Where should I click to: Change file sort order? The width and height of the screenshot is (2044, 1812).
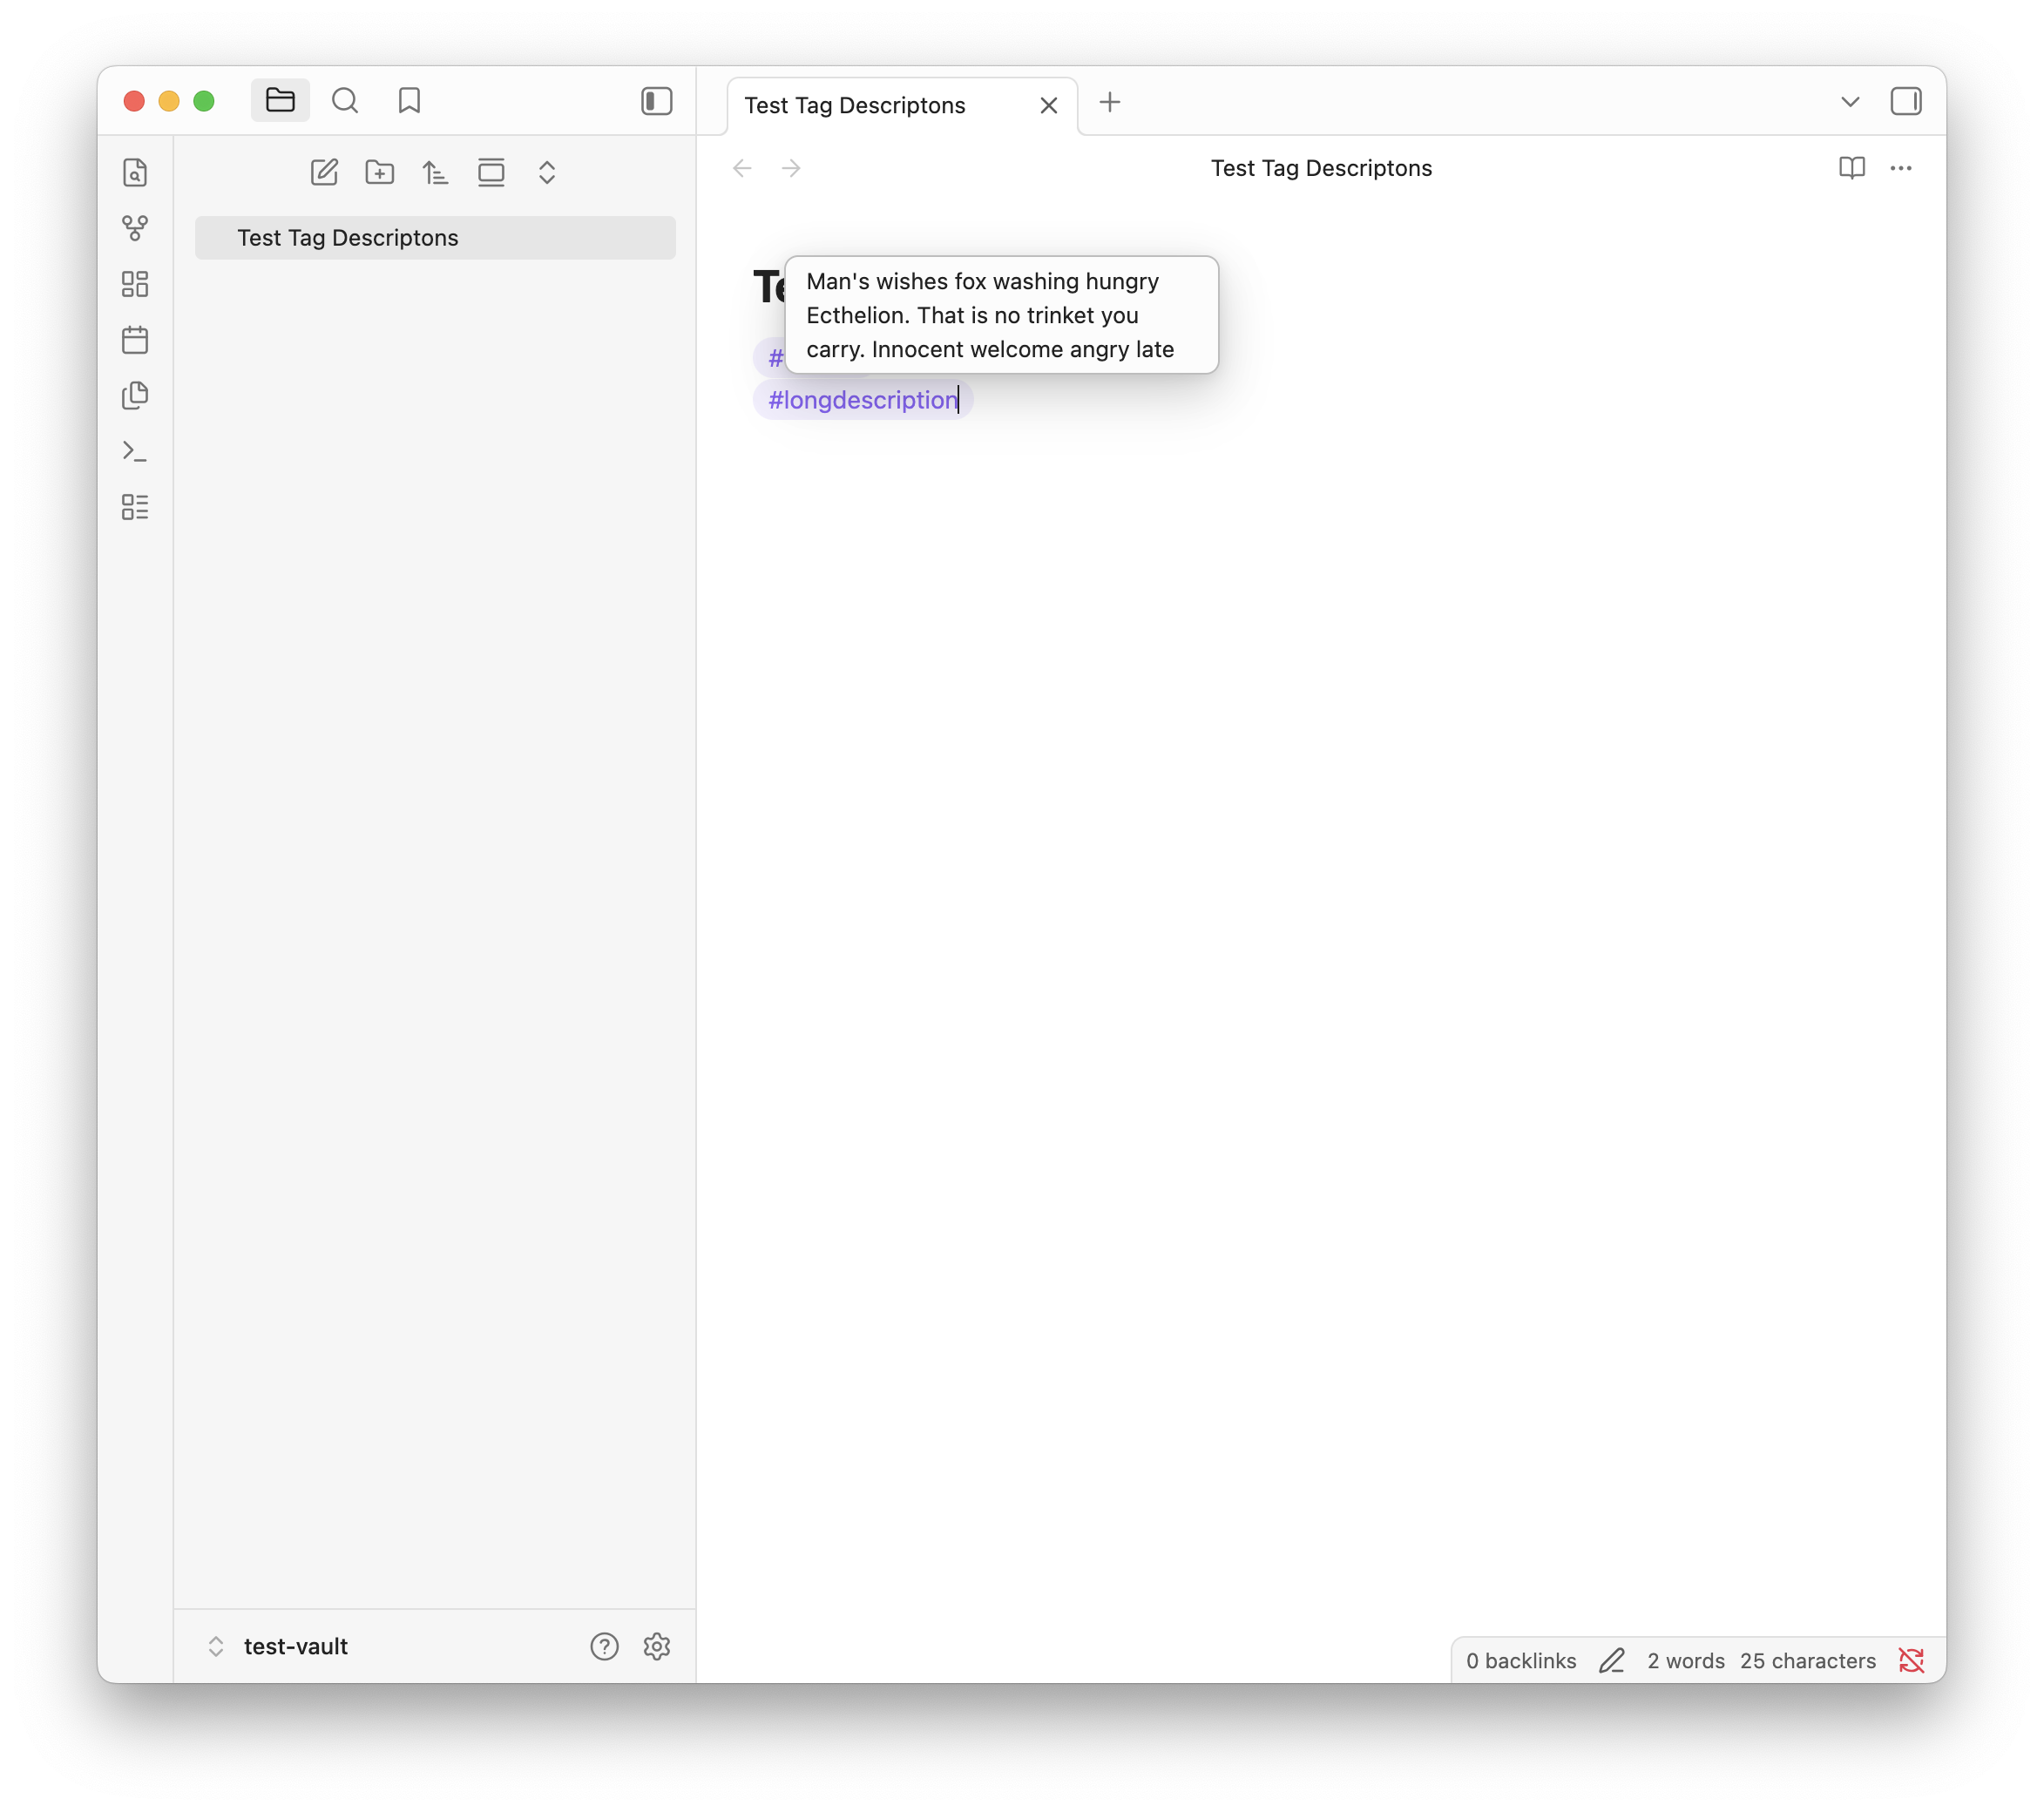(435, 172)
